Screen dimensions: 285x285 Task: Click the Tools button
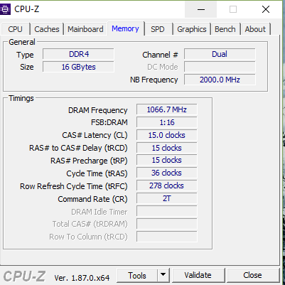pos(137,276)
